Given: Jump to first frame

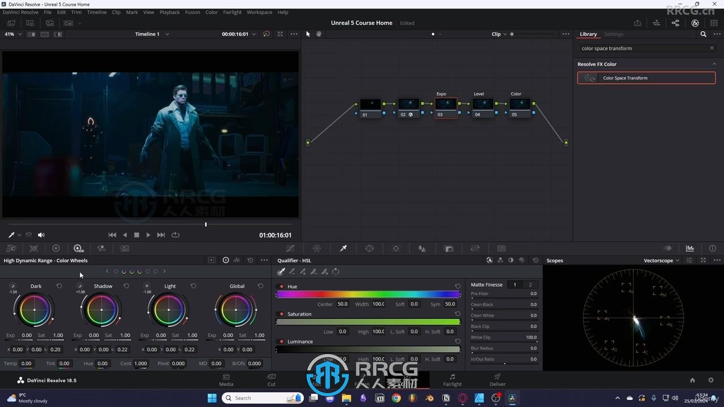Looking at the screenshot, I should pyautogui.click(x=112, y=235).
